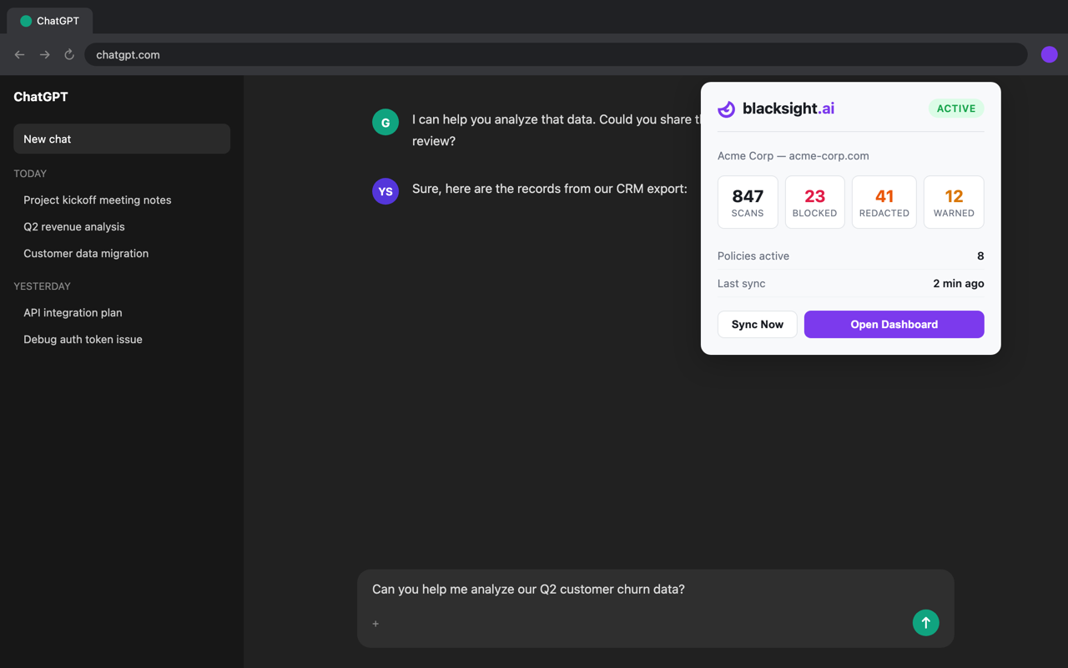This screenshot has height=668, width=1068.
Task: Click the ChatGPT sidebar title
Action: pos(41,97)
